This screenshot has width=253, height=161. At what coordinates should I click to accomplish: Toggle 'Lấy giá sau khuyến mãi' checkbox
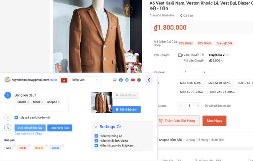16,117
